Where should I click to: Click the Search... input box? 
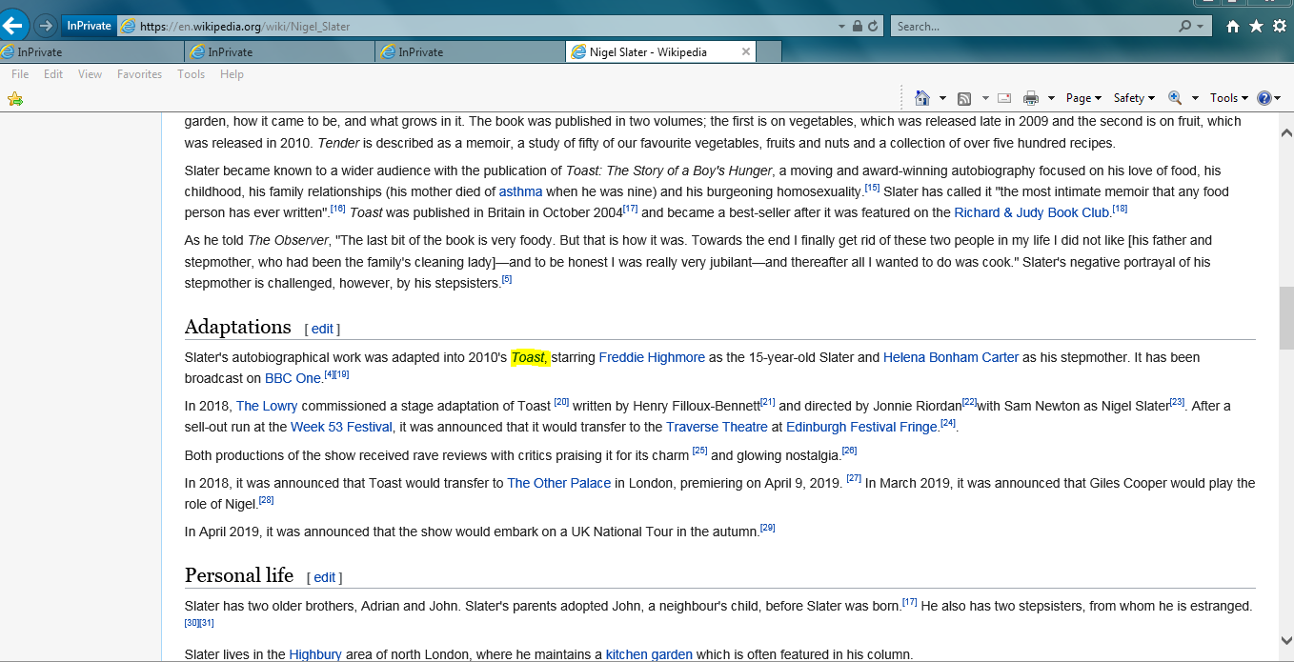[1033, 27]
